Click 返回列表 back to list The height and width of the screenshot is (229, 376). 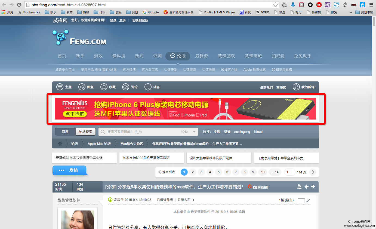(167, 172)
